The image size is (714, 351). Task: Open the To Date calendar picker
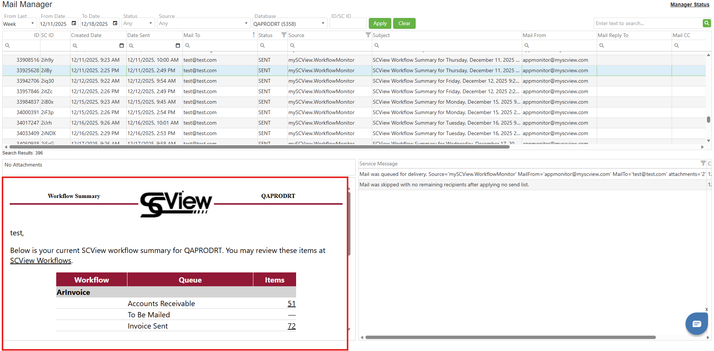[115, 23]
